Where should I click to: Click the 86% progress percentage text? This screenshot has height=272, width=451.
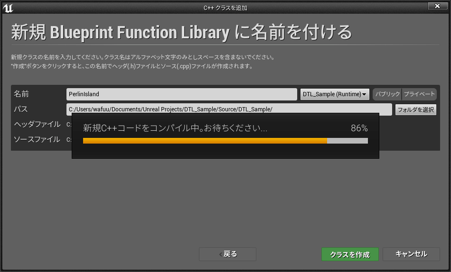point(359,128)
